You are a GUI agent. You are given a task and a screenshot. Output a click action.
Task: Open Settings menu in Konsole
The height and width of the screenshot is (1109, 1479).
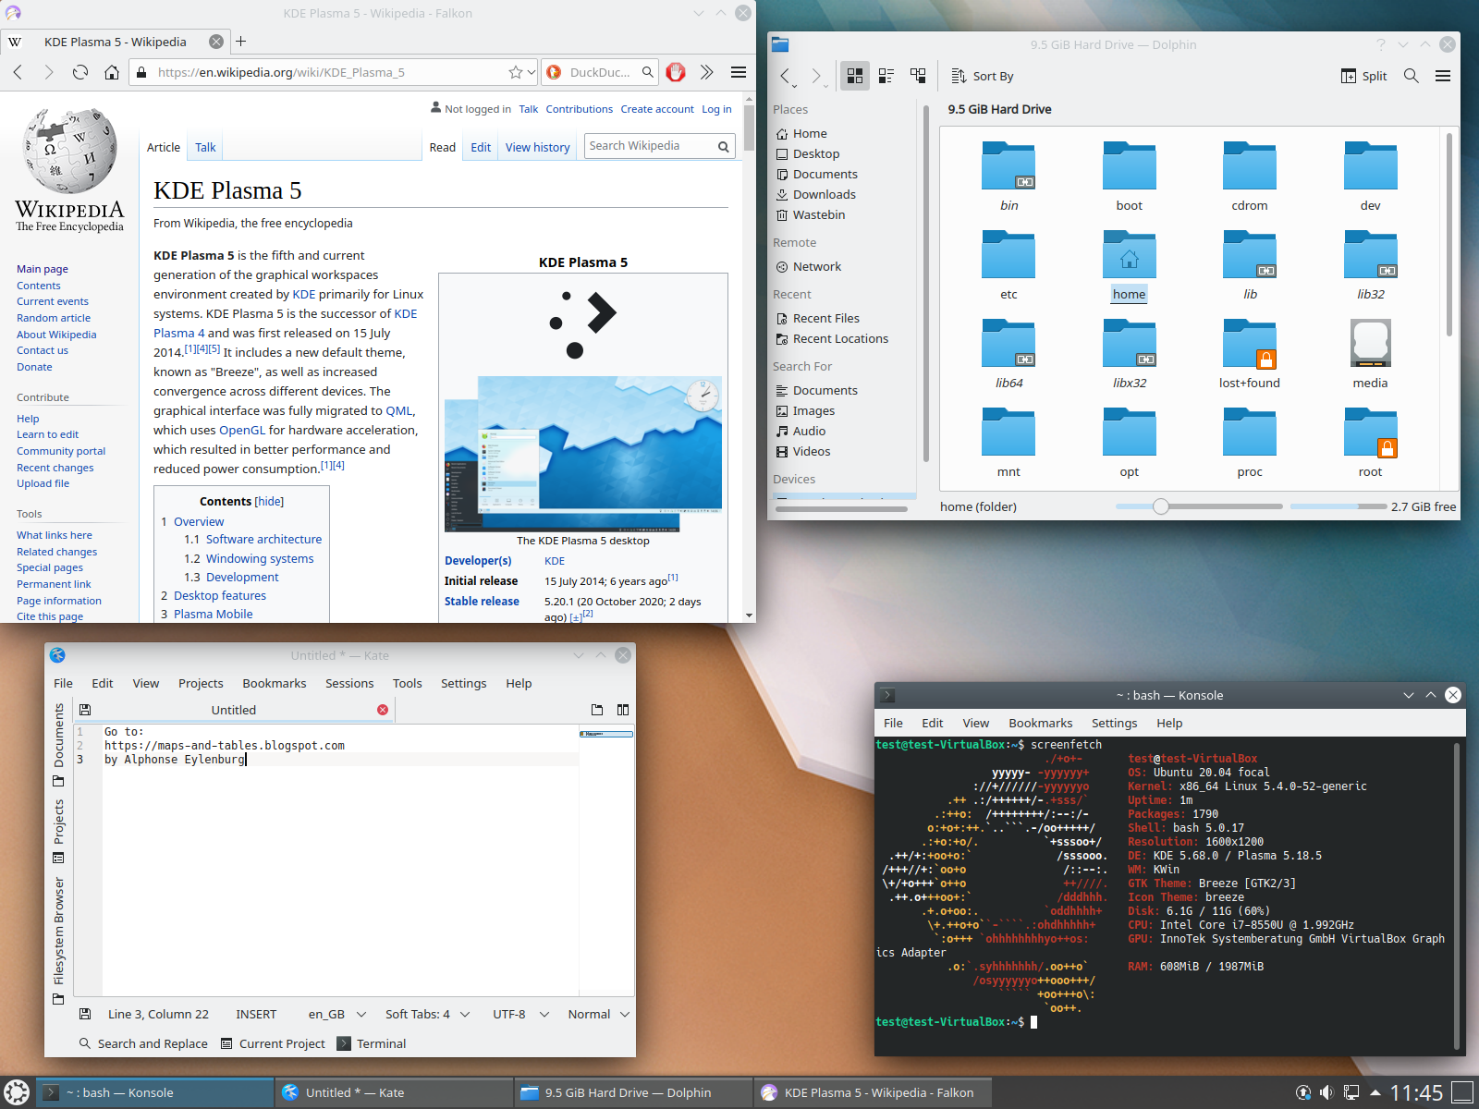click(1114, 723)
